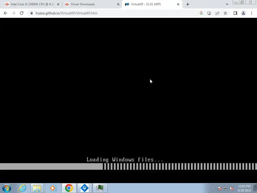
Task: Open the monitor app in taskbar
Action: click(100, 188)
